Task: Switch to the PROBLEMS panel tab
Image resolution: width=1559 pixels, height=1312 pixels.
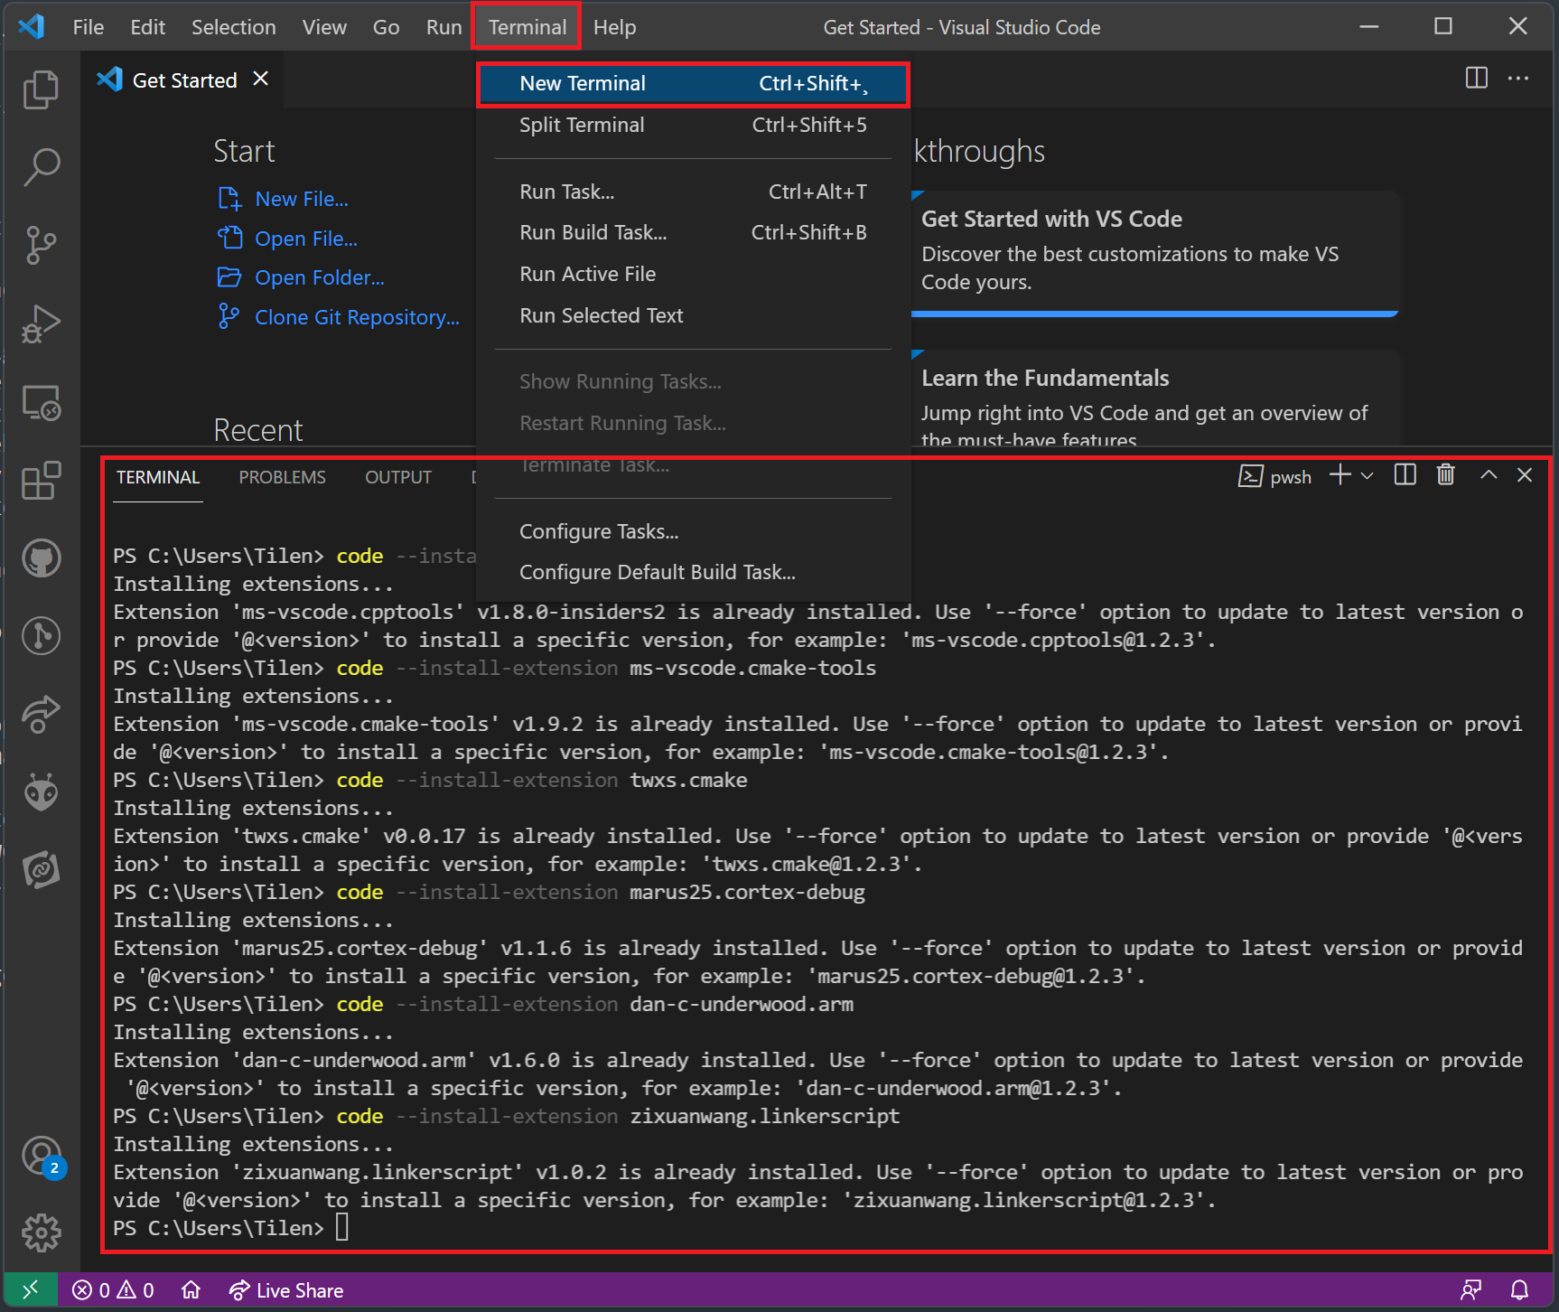Action: pyautogui.click(x=283, y=477)
